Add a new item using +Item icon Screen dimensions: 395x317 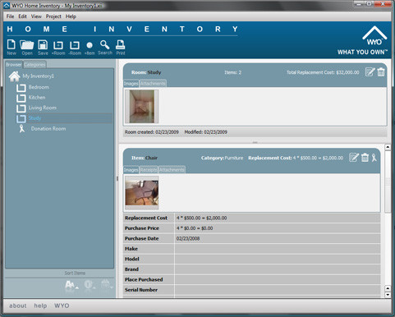pos(90,48)
